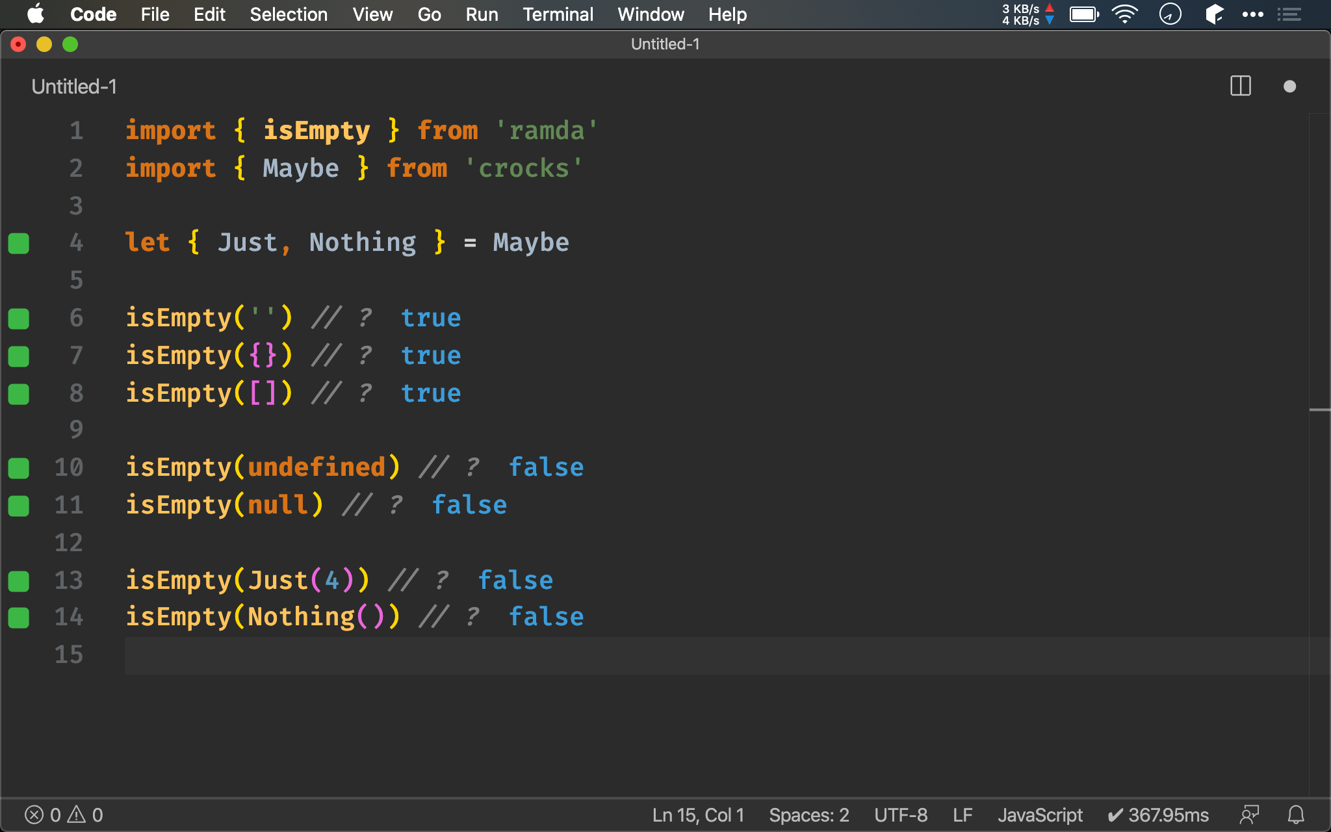Click the undefined keyword on line 10
This screenshot has width=1331, height=832.
click(317, 467)
